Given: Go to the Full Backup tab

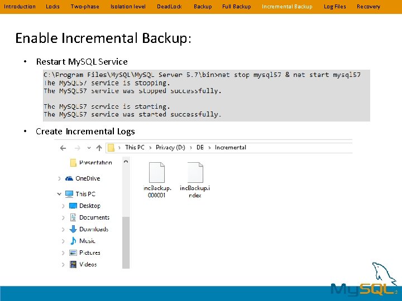Looking at the screenshot, I should pyautogui.click(x=236, y=6).
